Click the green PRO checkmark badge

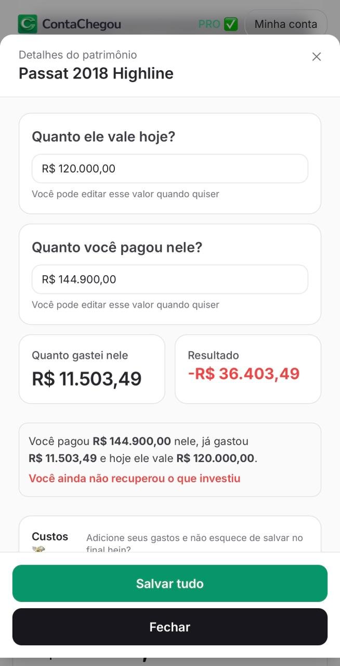point(230,23)
